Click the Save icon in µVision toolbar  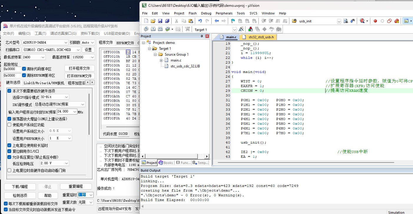click(x=160, y=21)
